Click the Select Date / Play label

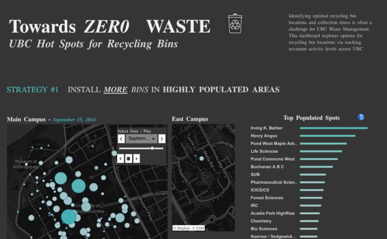pyautogui.click(x=134, y=131)
